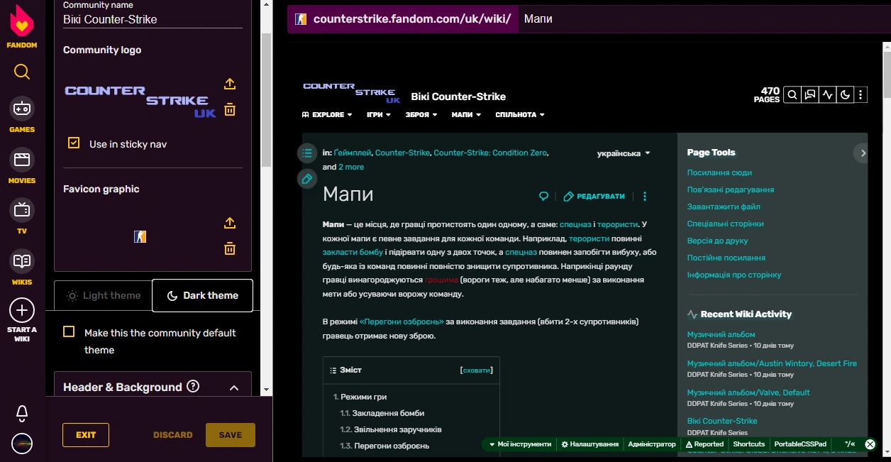Open the recent activity pulse icon
Viewport: 891px width, 462px height.
click(x=827, y=94)
